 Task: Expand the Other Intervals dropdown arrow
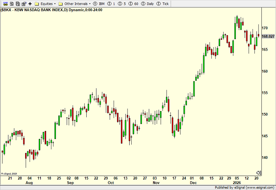[x=90, y=3]
